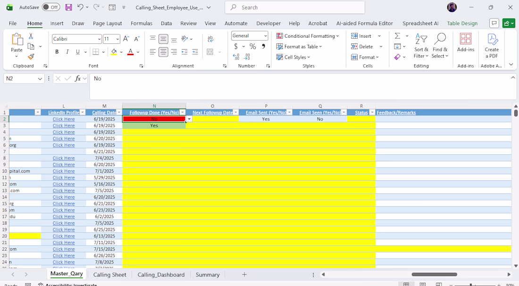Click the Format Painter brush icon

coord(31,57)
